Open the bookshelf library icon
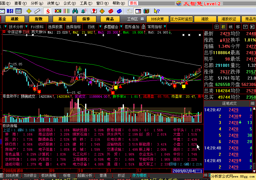256x180 pixels. coord(146,11)
